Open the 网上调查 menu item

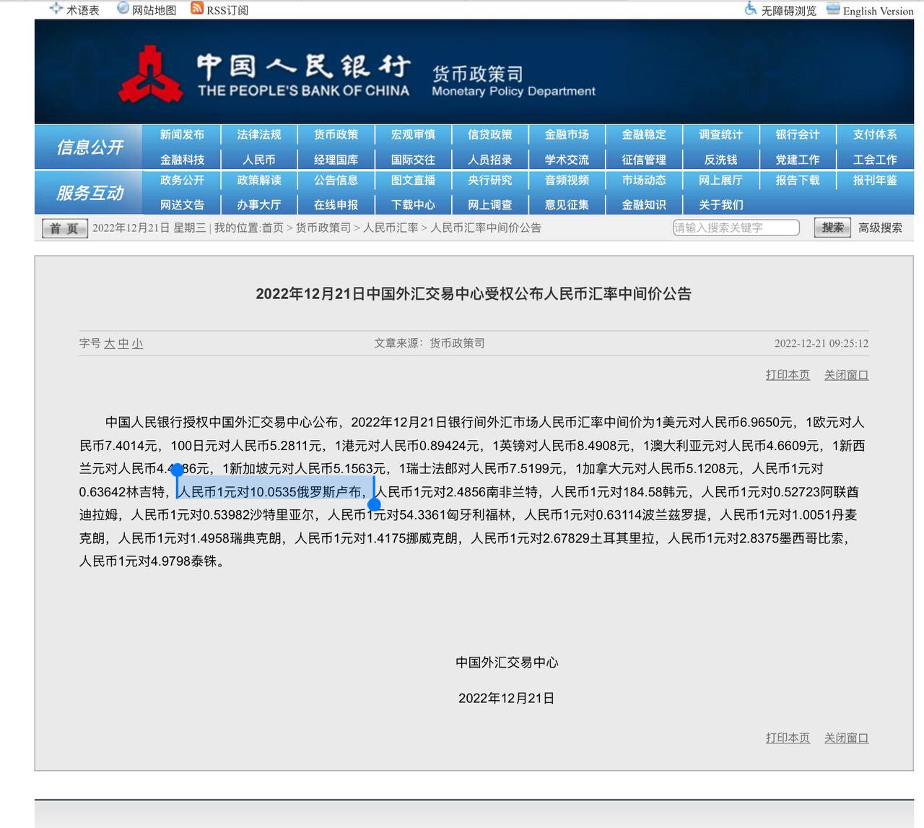tap(490, 204)
